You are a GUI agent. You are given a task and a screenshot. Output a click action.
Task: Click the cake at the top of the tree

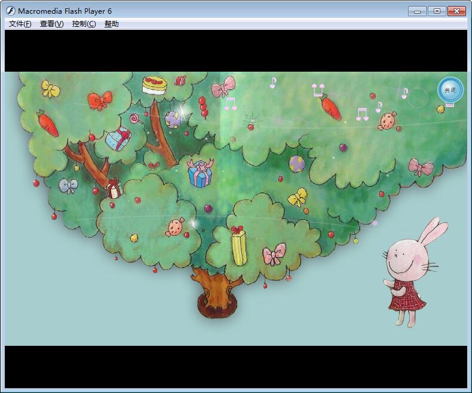pyautogui.click(x=154, y=84)
